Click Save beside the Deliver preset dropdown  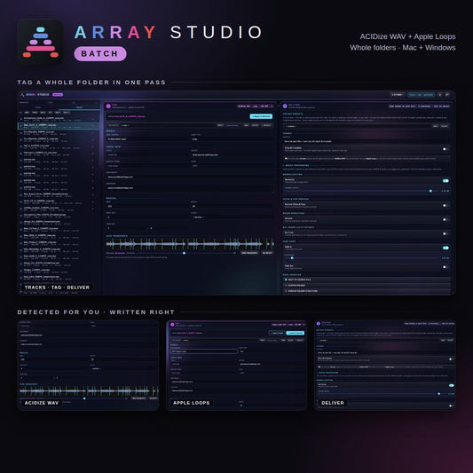coord(436,126)
